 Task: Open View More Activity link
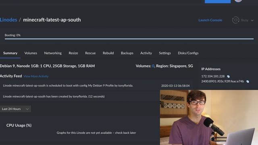(36, 76)
